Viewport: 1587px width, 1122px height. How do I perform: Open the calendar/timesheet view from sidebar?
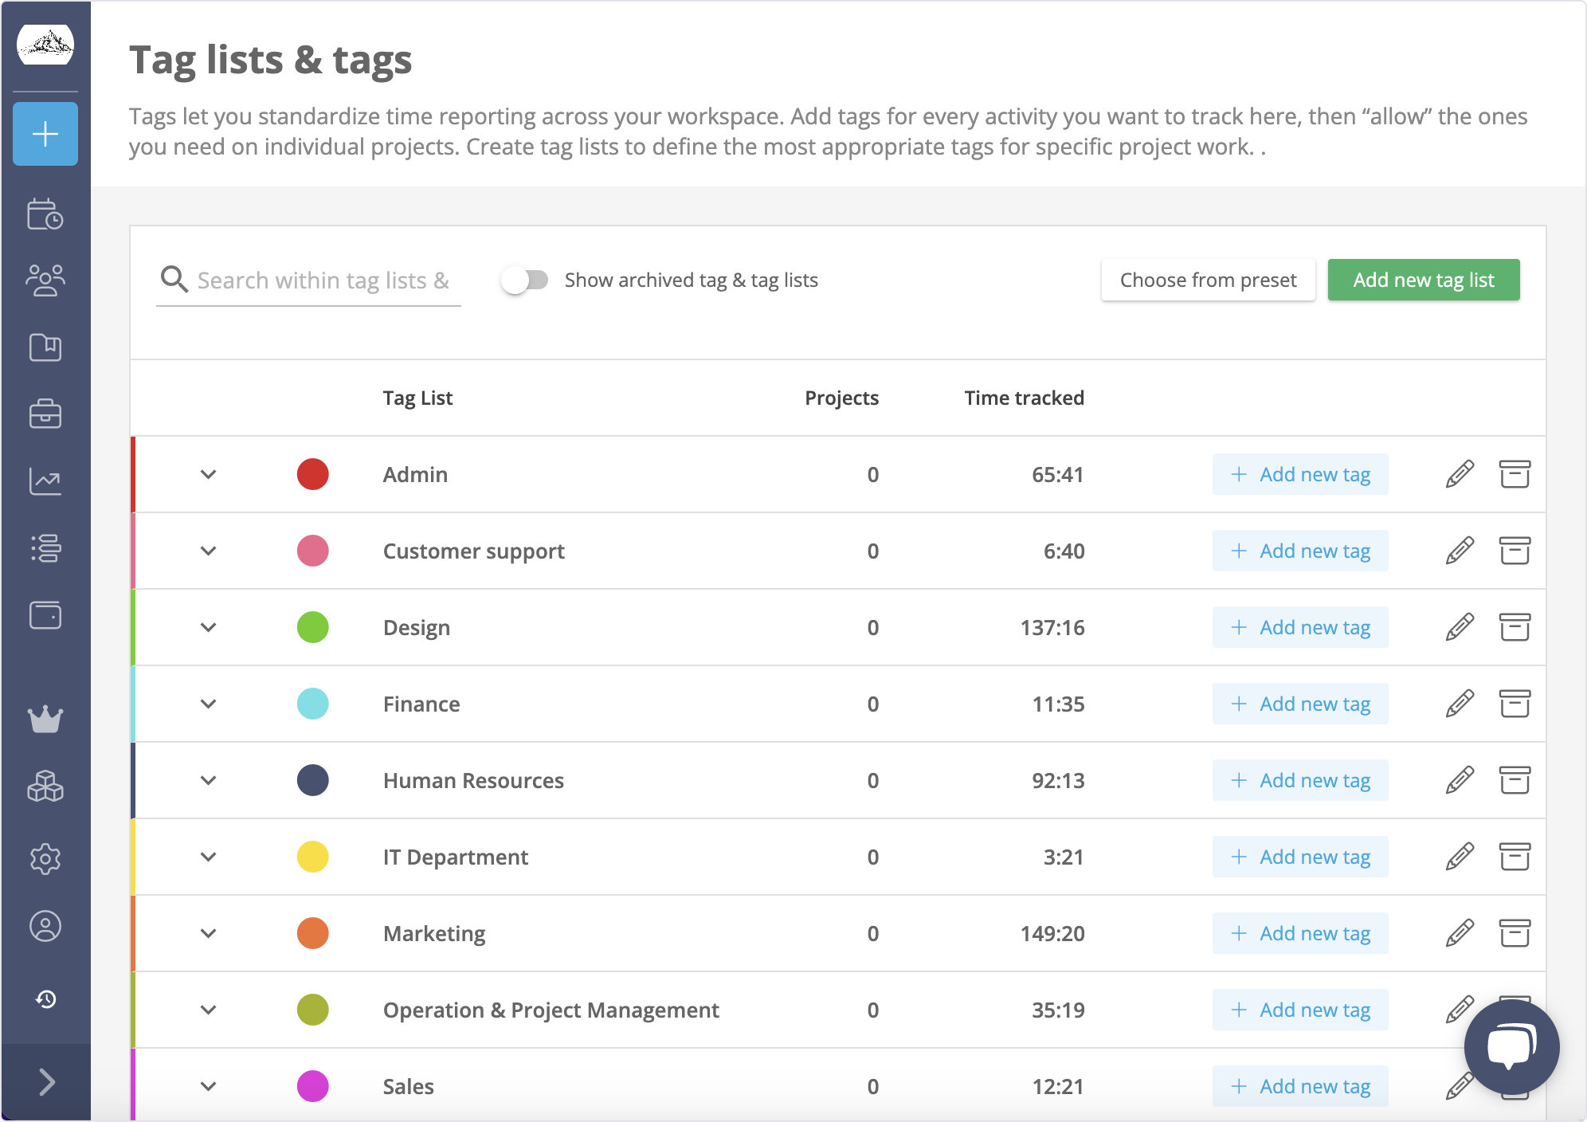tap(45, 215)
